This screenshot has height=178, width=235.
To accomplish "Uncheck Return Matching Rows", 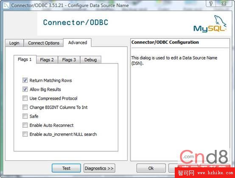I will [25, 80].
